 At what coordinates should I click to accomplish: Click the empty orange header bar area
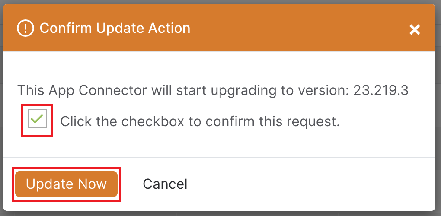pos(298,28)
